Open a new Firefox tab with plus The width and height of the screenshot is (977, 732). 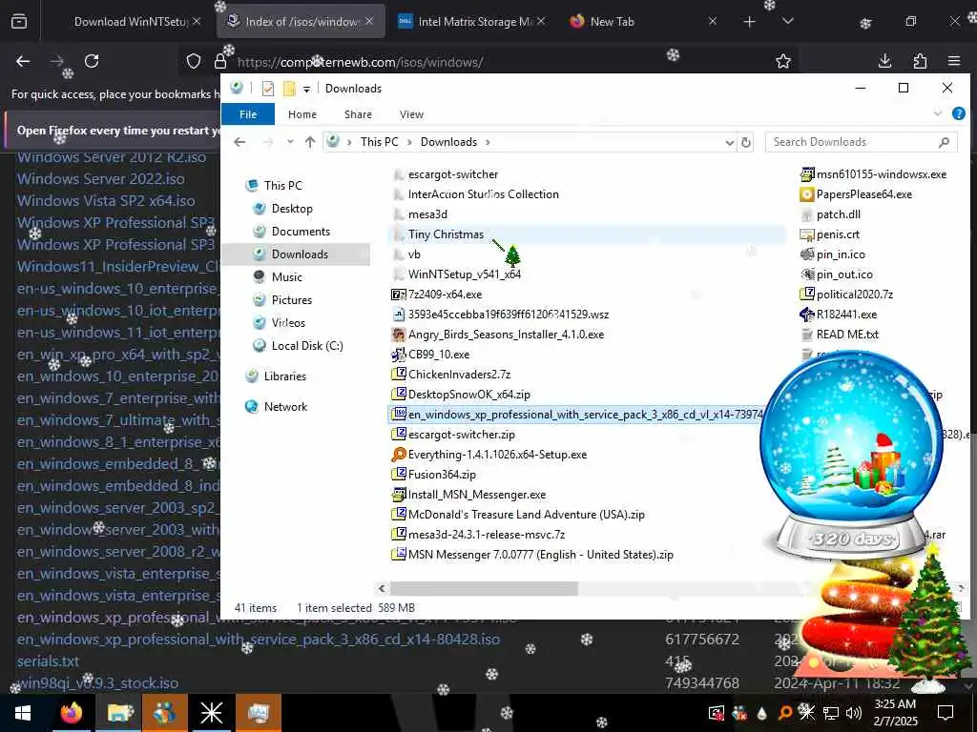point(750,22)
